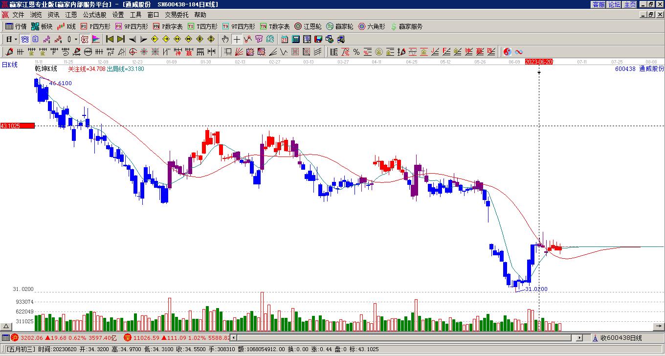This screenshot has width=665, height=356.
Task: Click the red pencil drawing tool
Action: 9,52
